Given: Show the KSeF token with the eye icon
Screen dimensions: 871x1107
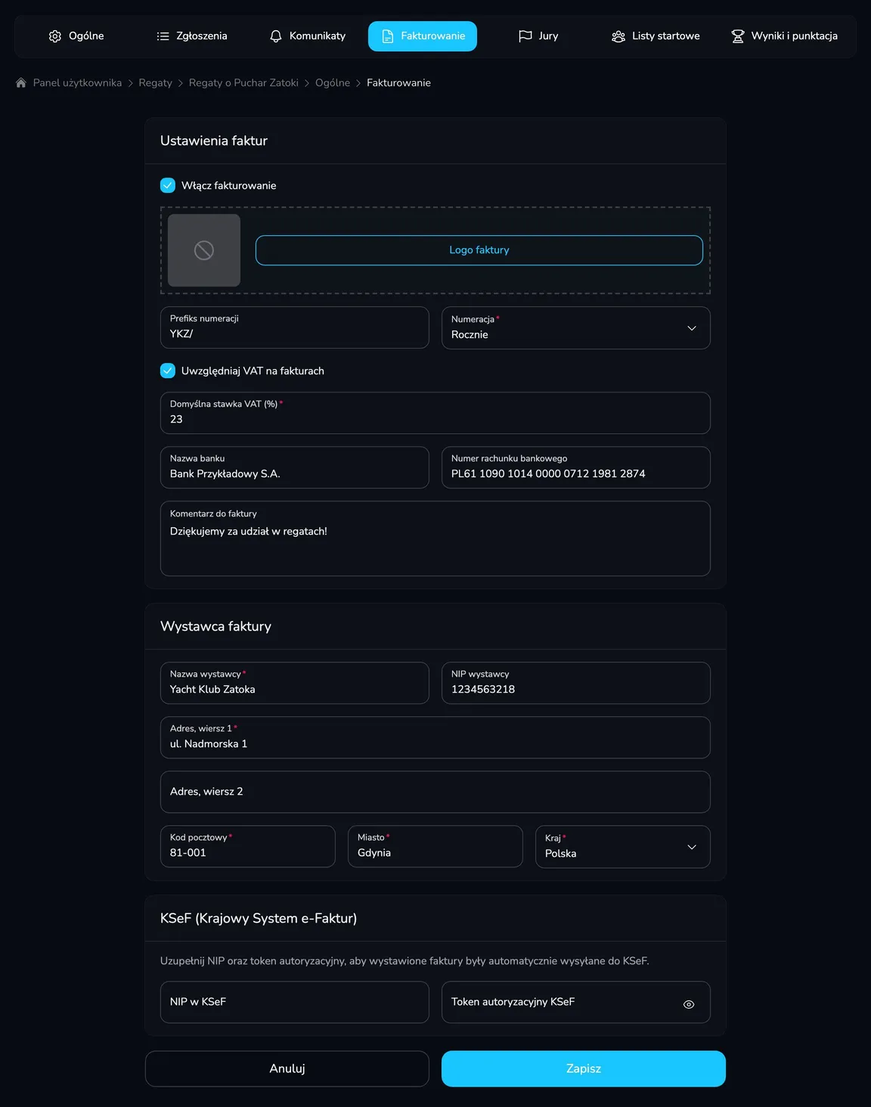Looking at the screenshot, I should click(689, 1004).
